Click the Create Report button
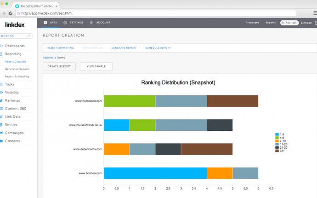The image size is (317, 198). coord(59,66)
